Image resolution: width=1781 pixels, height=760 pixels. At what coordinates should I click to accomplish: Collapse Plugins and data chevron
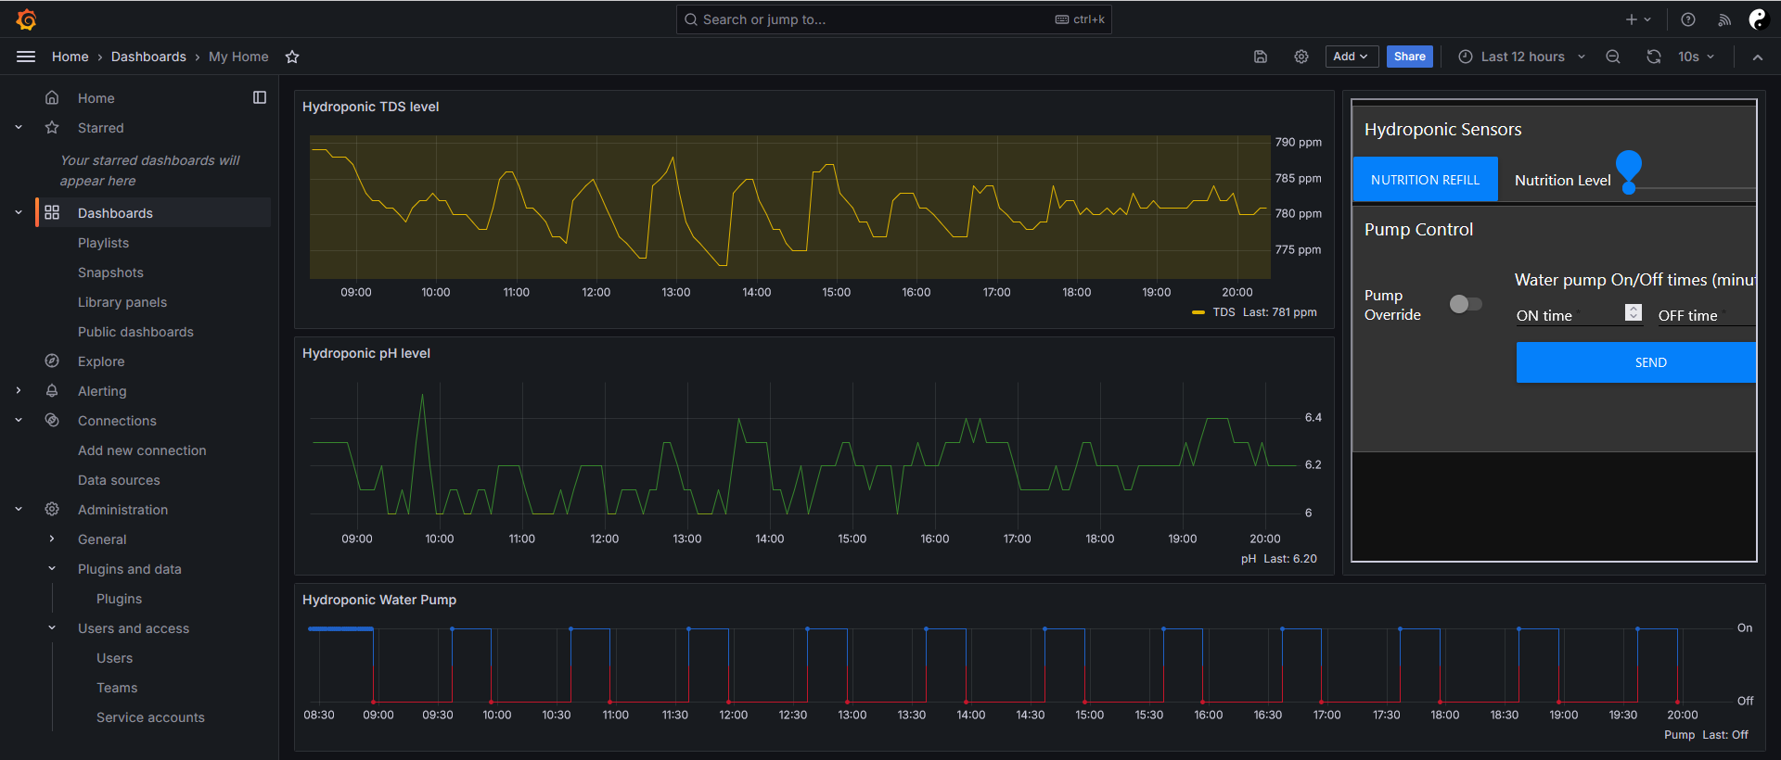(52, 568)
